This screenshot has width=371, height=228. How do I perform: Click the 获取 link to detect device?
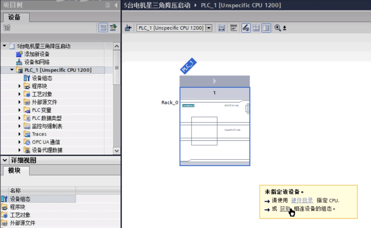[285, 209]
